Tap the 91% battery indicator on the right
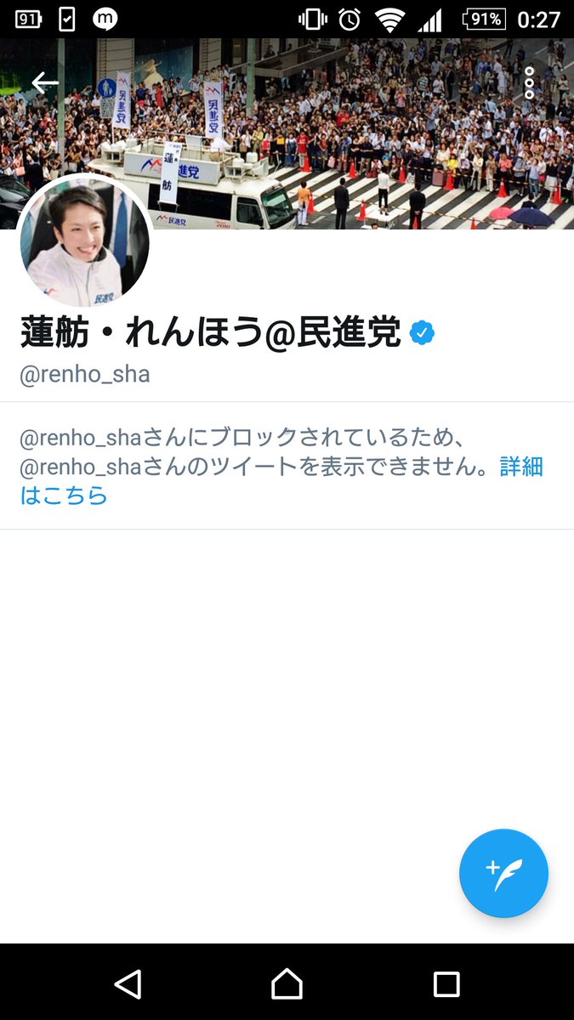The image size is (574, 1020). tap(485, 19)
